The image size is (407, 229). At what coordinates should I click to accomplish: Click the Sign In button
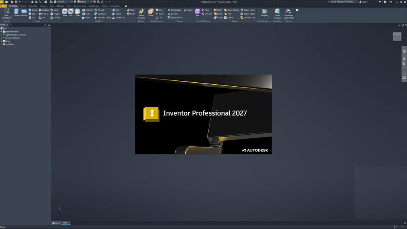coord(364,2)
